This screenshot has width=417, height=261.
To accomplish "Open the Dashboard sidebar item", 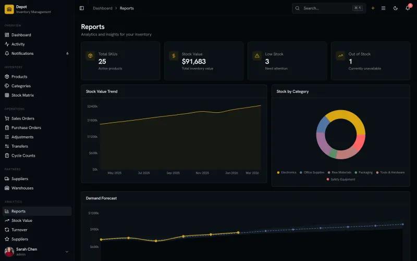I will click(x=36, y=35).
